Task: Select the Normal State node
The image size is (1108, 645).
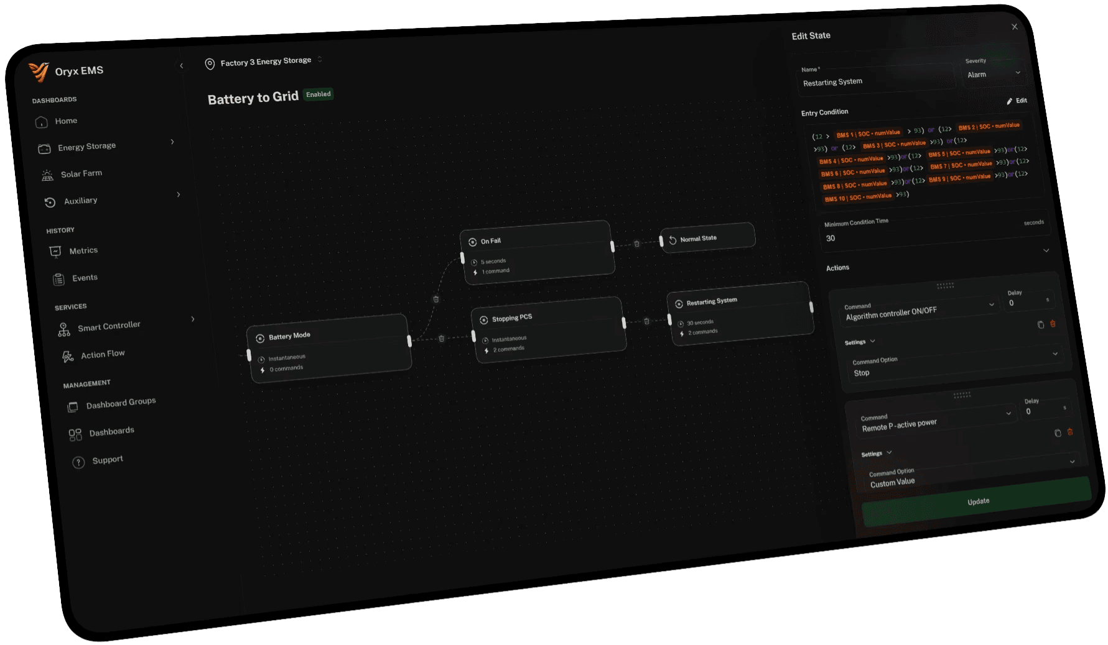Action: coord(708,238)
